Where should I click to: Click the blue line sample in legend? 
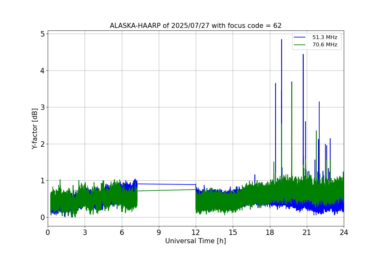[x=300, y=37]
